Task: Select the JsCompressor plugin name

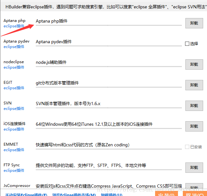Action: 17,186
